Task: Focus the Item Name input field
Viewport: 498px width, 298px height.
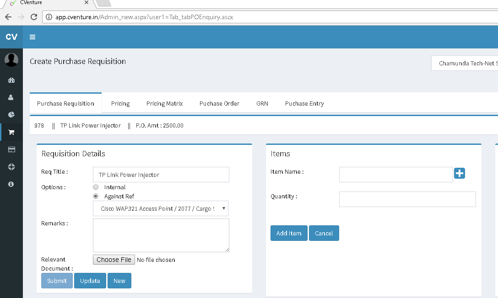Action: (396, 175)
